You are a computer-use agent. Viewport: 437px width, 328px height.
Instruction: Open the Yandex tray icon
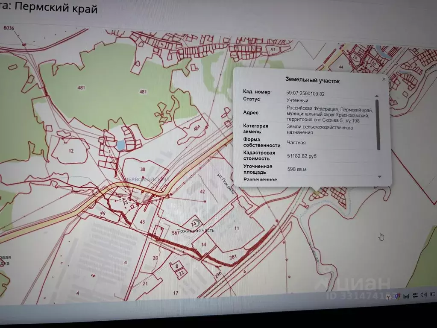point(388,297)
